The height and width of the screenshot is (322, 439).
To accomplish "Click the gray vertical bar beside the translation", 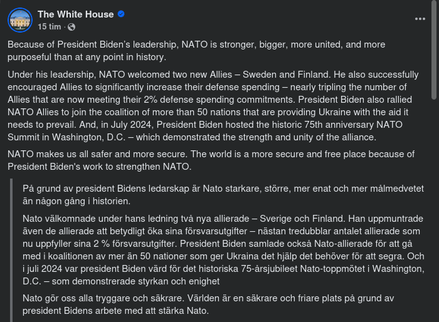I will point(11,251).
